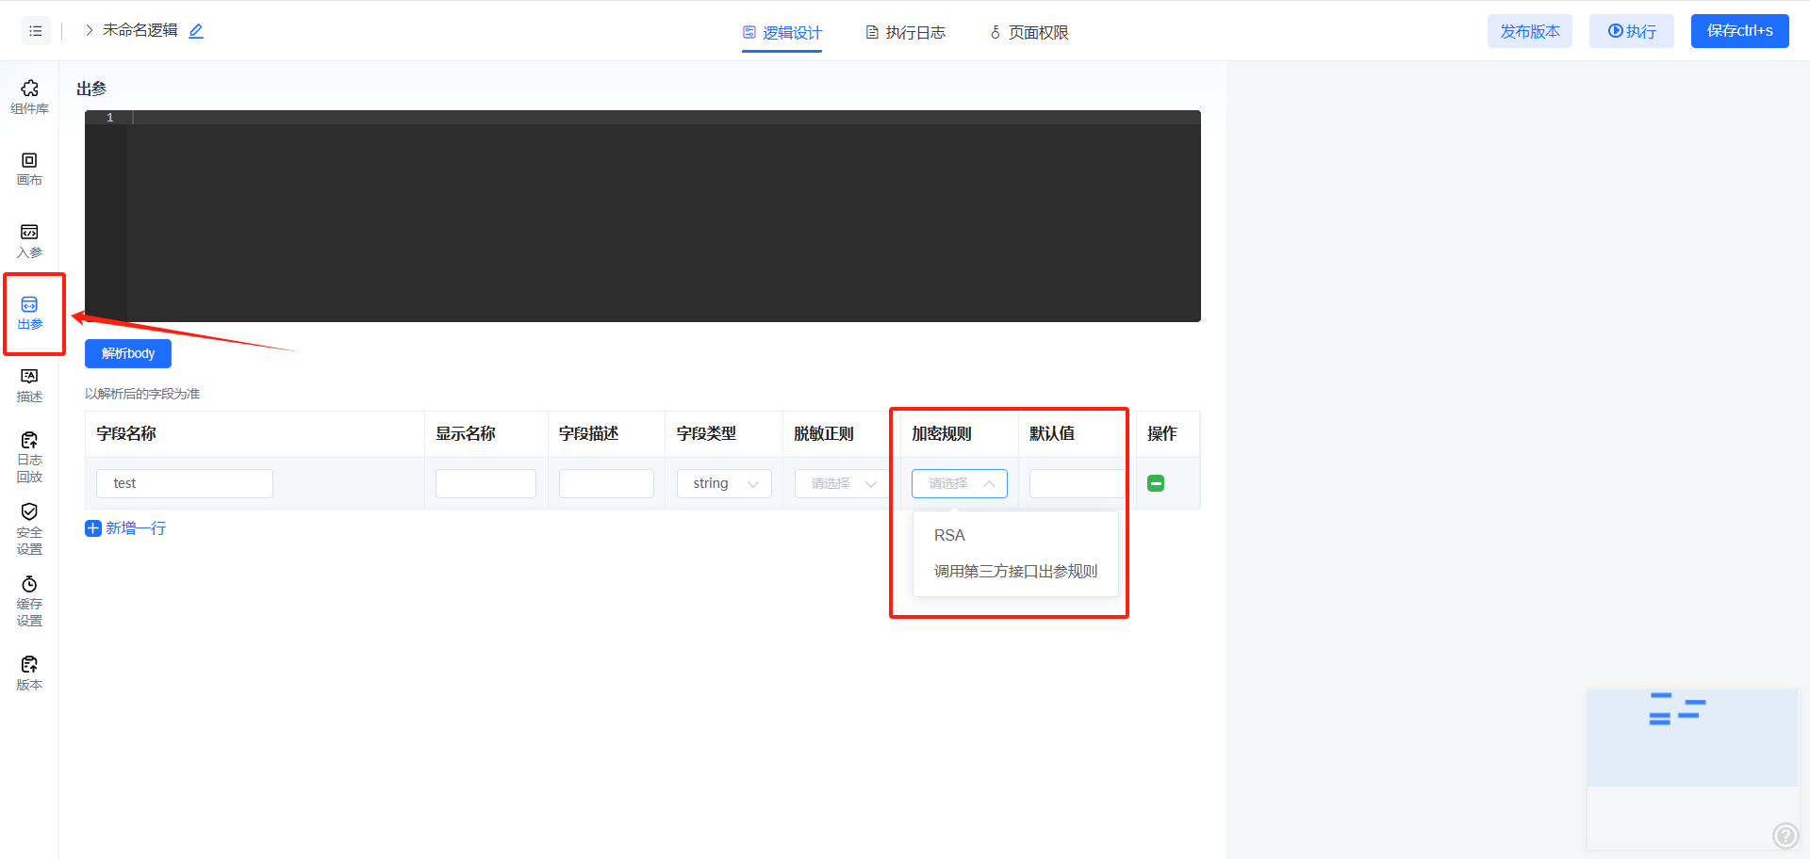Click the 发布版本 button
Image resolution: width=1810 pixels, height=859 pixels.
[1530, 31]
